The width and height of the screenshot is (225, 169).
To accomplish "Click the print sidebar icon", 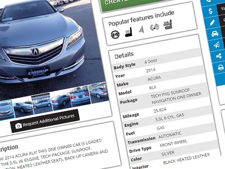I will click(x=221, y=67).
